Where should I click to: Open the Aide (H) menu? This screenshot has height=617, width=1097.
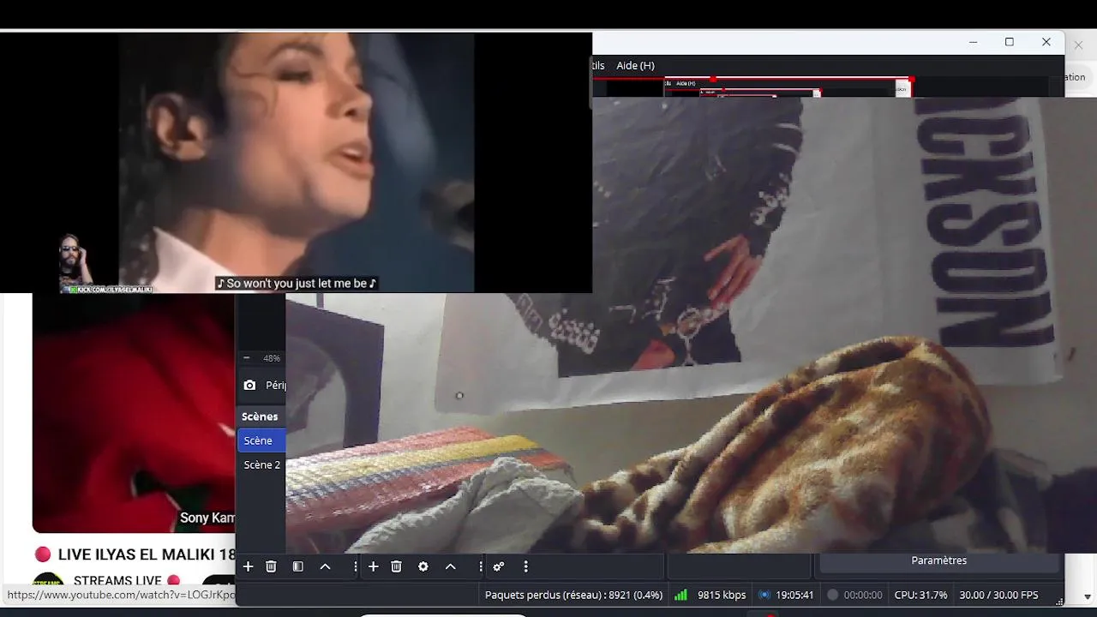[635, 65]
